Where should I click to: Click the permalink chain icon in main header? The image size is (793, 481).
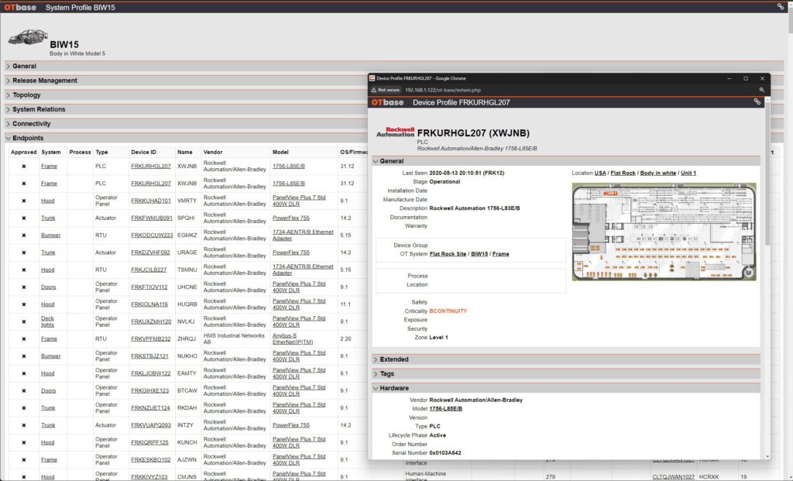[781, 7]
